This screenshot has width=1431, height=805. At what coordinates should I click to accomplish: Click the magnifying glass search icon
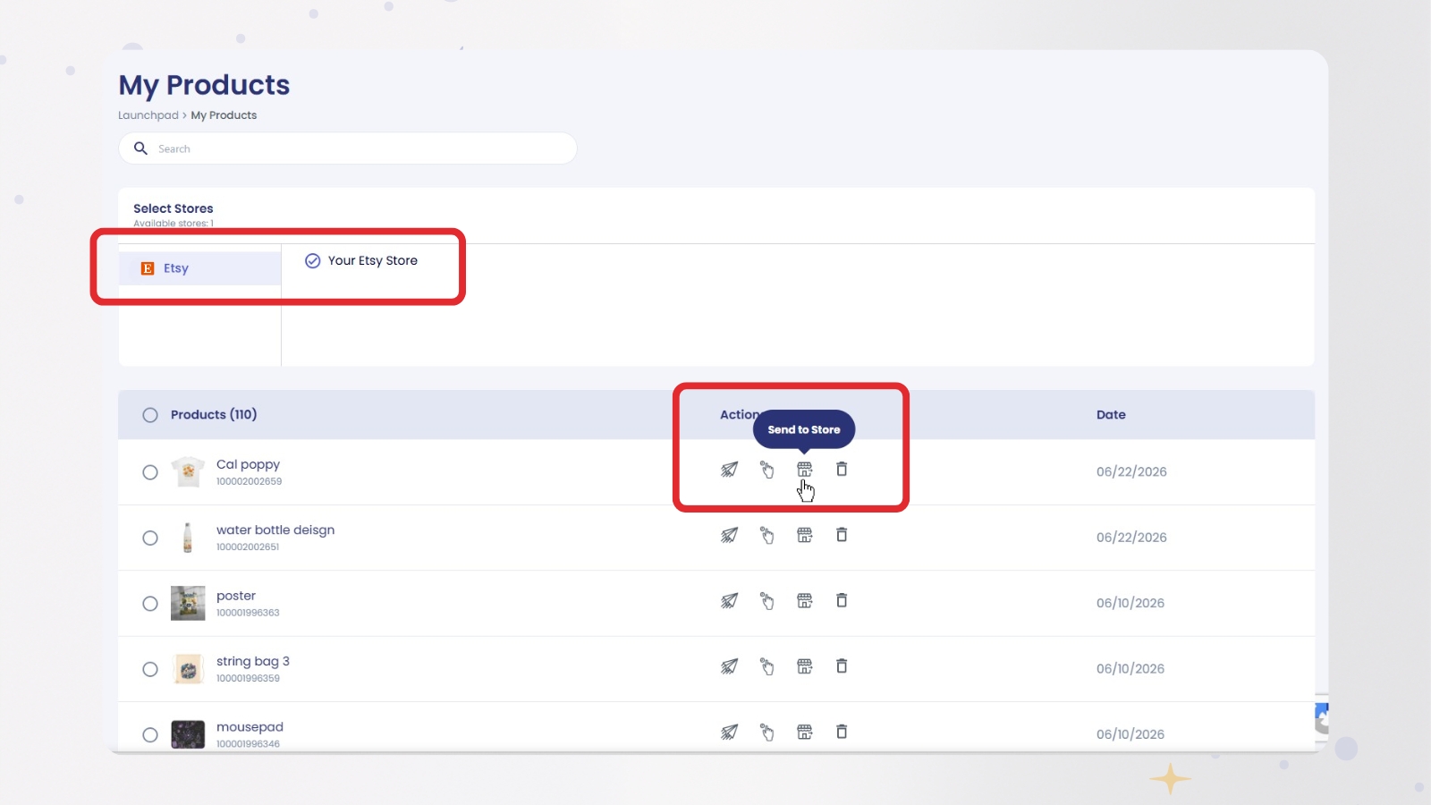140,148
